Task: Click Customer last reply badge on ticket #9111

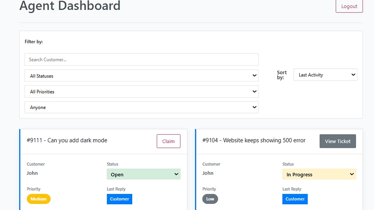Action: [x=120, y=199]
